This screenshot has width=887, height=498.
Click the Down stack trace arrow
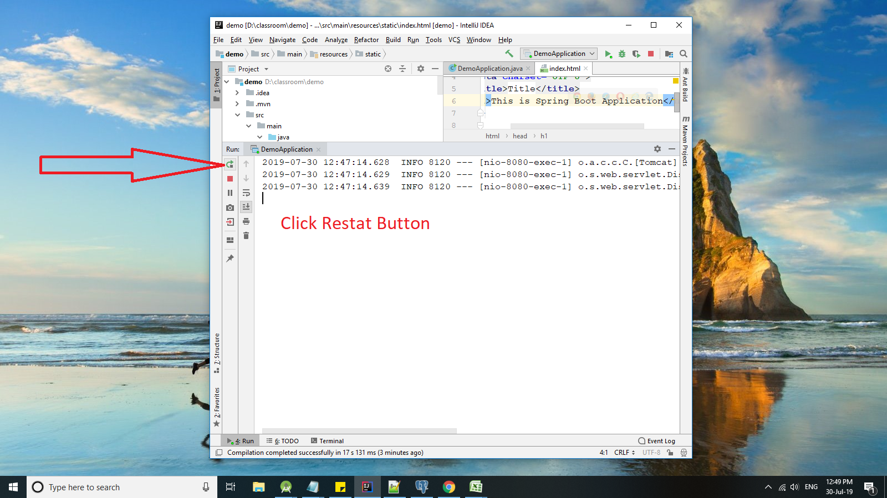[246, 178]
